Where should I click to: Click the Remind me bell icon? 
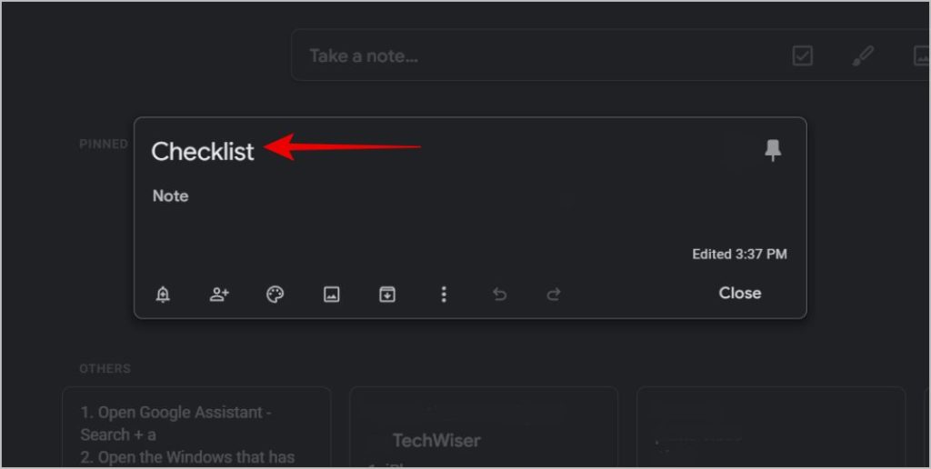(163, 294)
